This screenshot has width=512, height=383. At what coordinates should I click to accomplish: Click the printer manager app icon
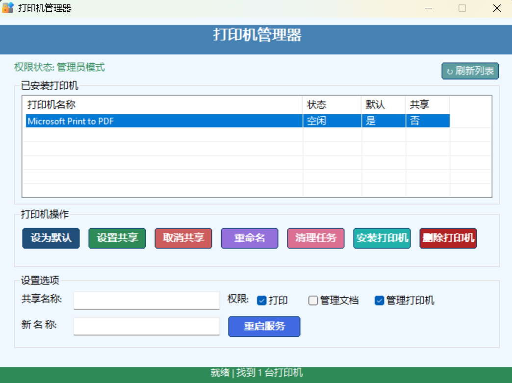(x=7, y=8)
